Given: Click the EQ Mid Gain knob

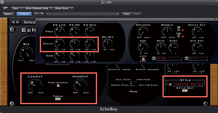Looking at the screenshot, I should coord(75,56).
